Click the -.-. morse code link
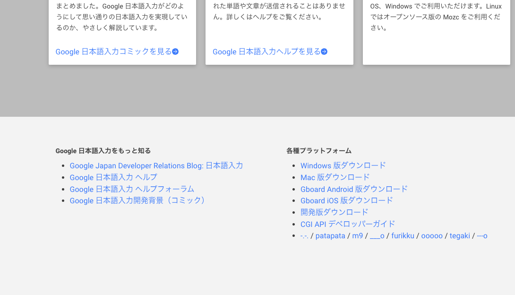 [x=304, y=236]
